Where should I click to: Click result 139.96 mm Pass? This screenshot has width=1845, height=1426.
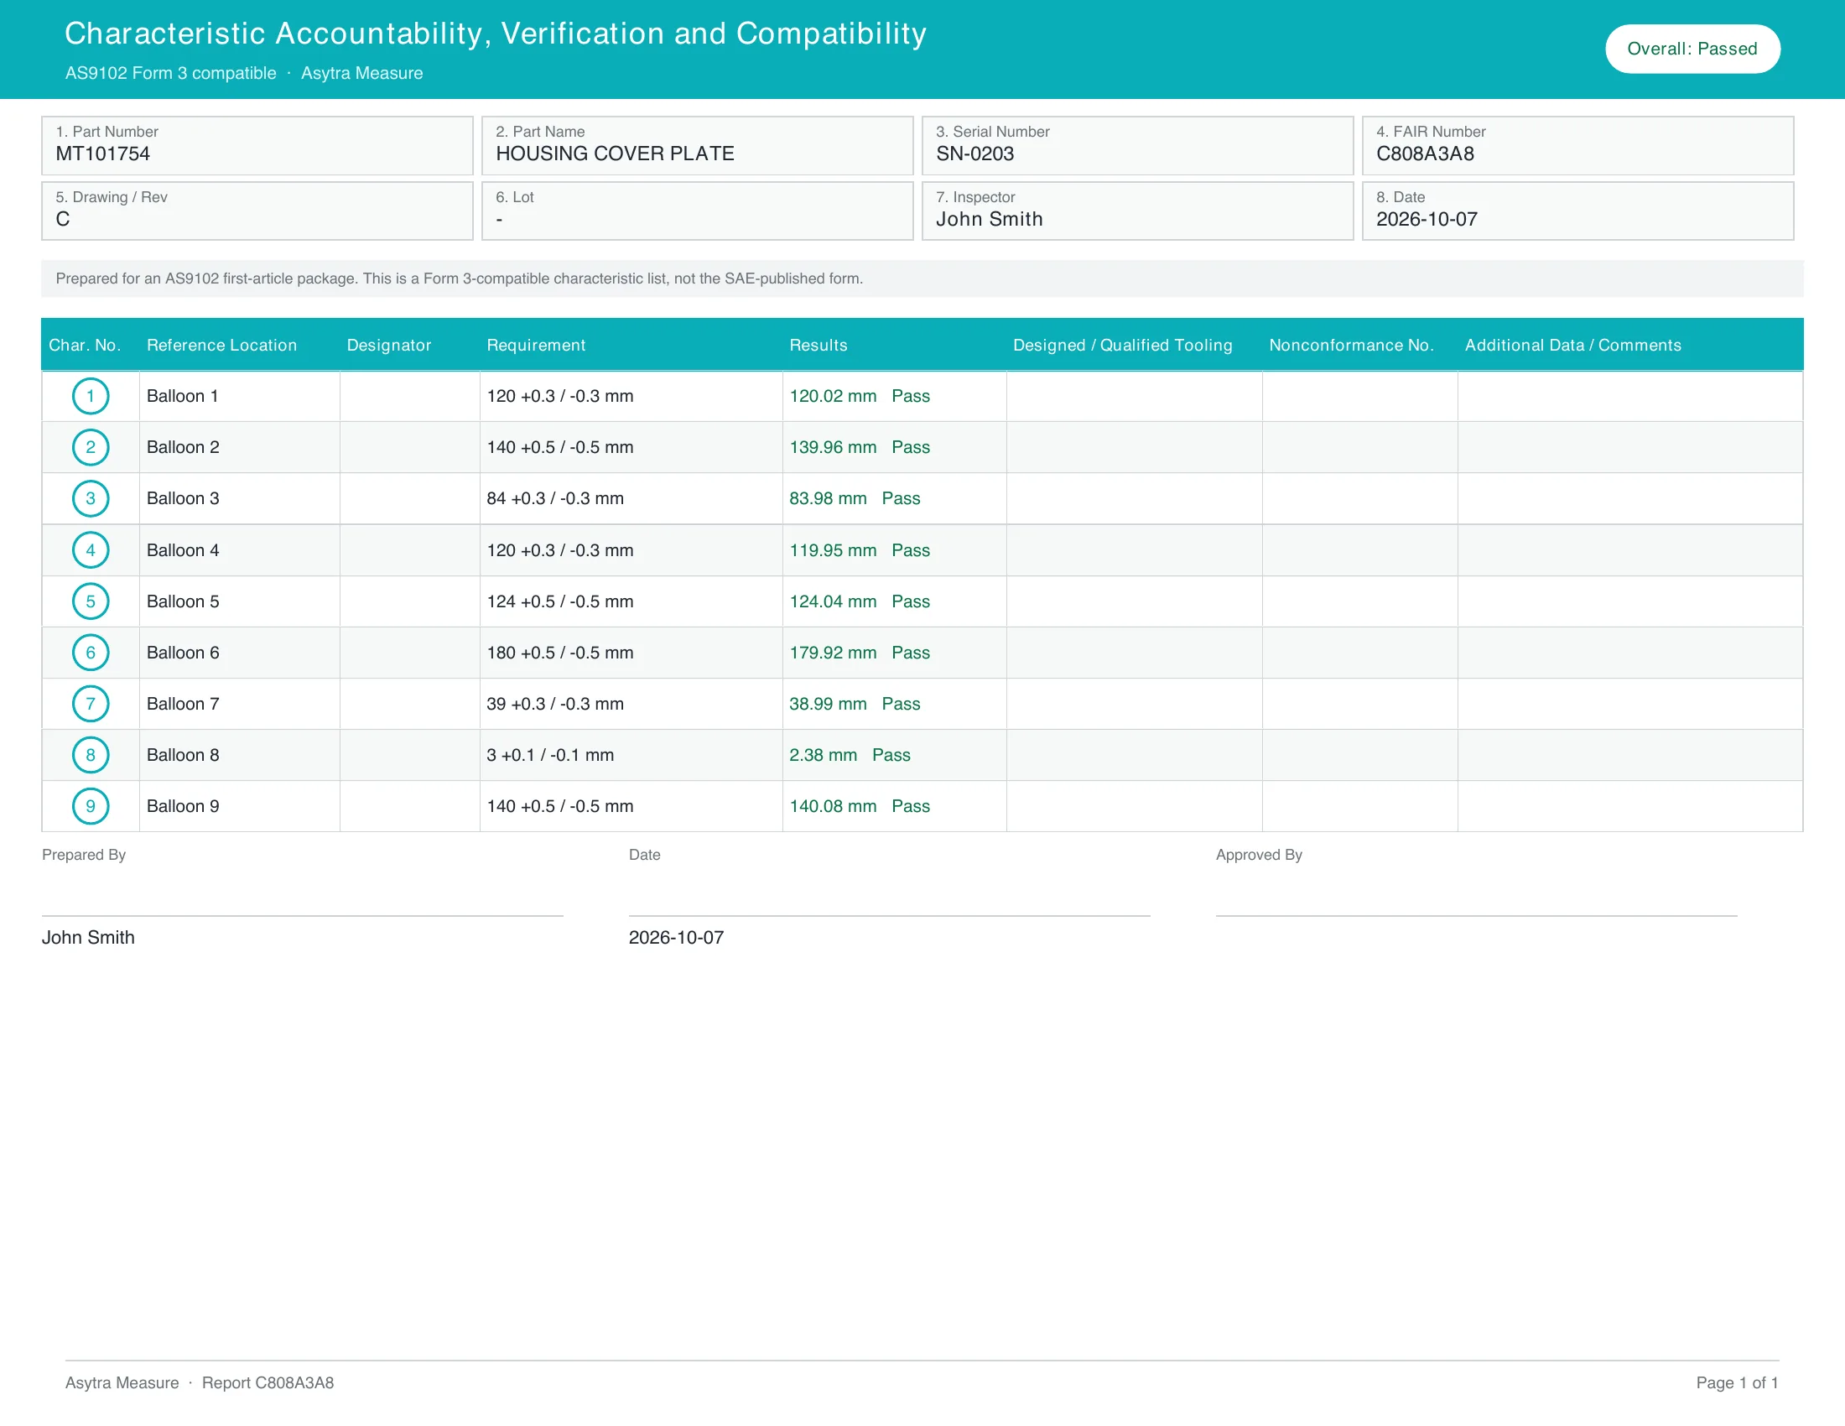coord(859,447)
